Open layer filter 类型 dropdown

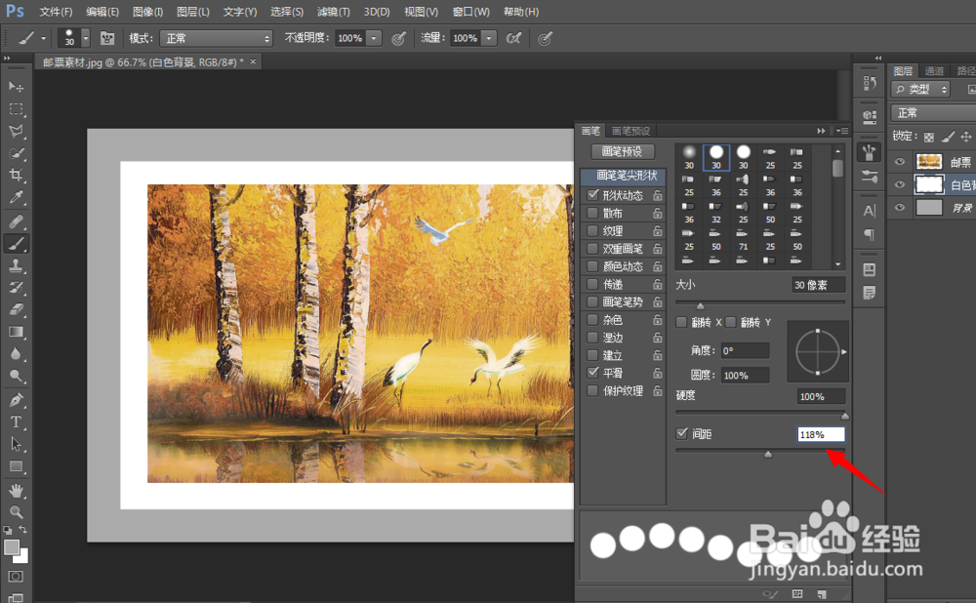coord(920,89)
